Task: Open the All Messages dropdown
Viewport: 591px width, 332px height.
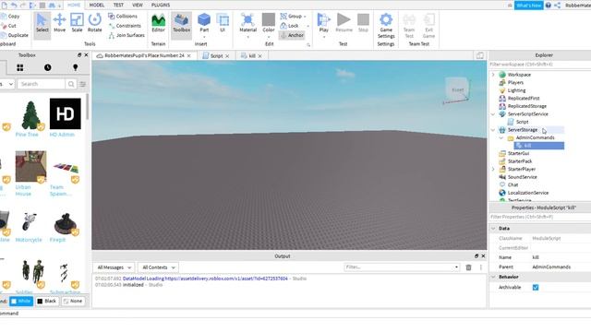Action: pos(114,267)
